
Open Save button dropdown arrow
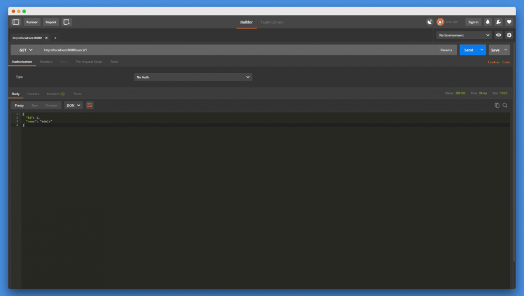pyautogui.click(x=506, y=50)
